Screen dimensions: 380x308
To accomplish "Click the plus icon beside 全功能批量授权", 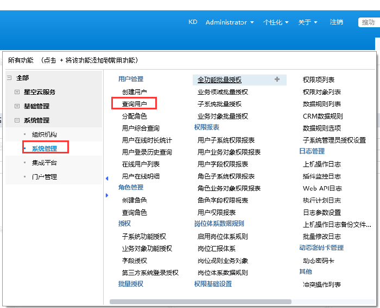I will (x=277, y=79).
